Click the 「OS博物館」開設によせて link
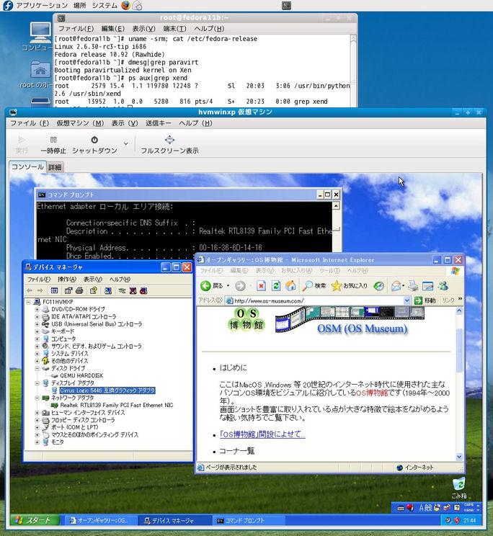 click(x=263, y=434)
